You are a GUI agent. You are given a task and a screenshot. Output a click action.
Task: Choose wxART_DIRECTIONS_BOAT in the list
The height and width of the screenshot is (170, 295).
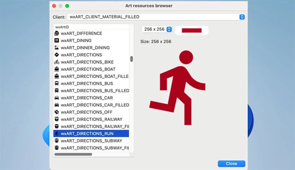tap(88, 69)
